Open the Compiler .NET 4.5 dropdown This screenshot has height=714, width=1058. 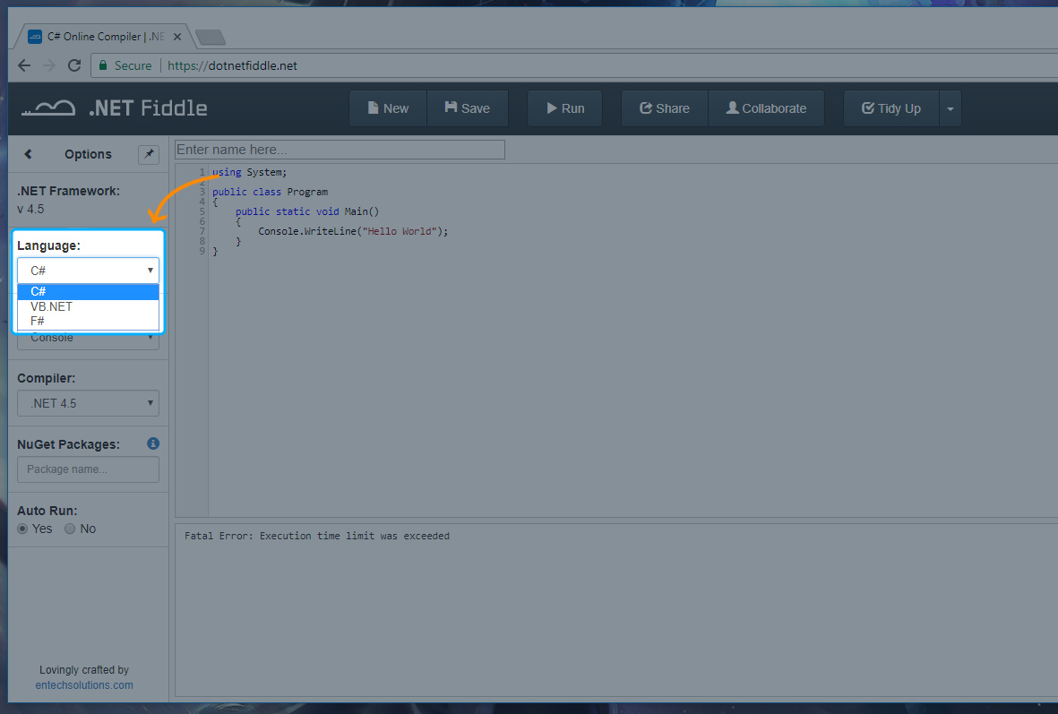[88, 403]
